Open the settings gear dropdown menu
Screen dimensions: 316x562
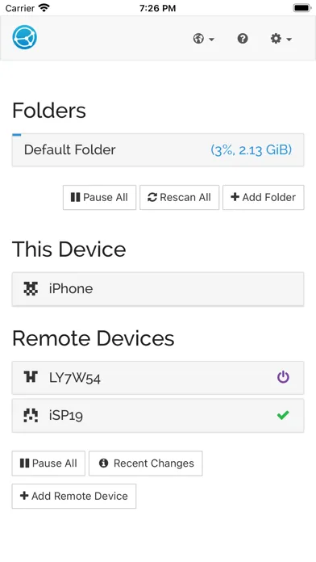click(x=281, y=38)
